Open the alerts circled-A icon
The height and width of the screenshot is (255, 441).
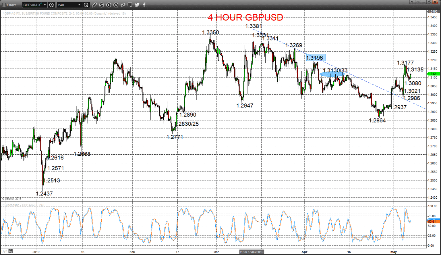tap(116, 5)
